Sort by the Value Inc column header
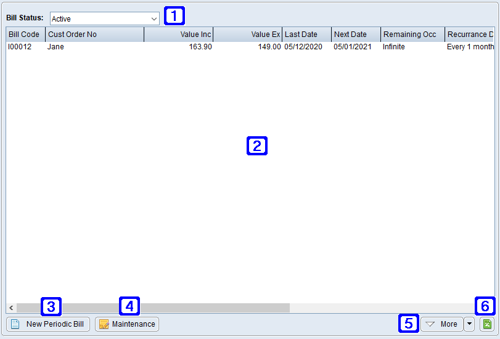 (179, 35)
